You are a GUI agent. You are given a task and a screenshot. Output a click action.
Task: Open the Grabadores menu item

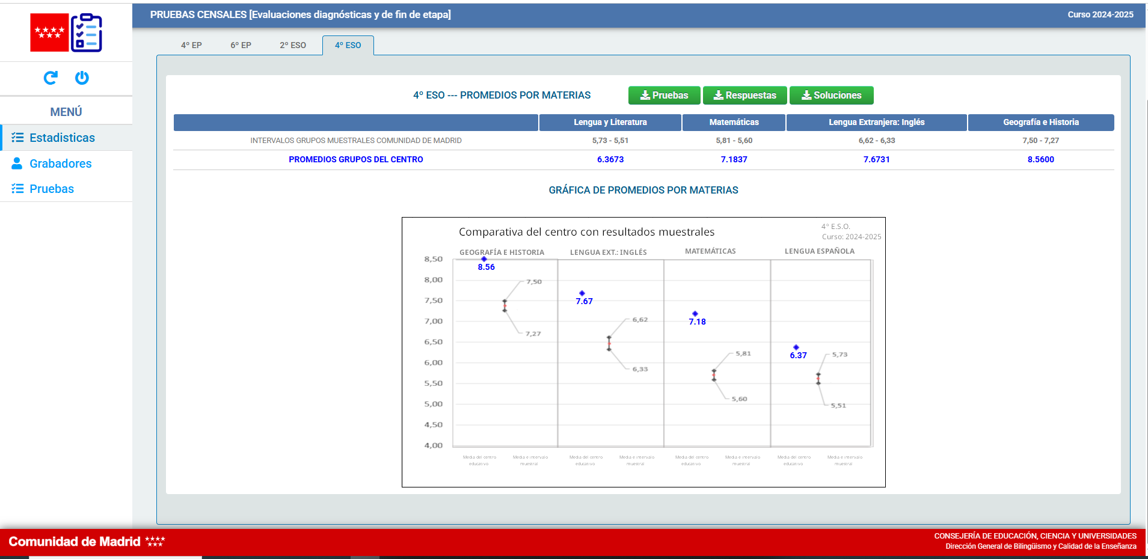click(60, 163)
